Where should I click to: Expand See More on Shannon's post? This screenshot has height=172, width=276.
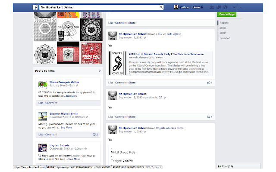66,127
